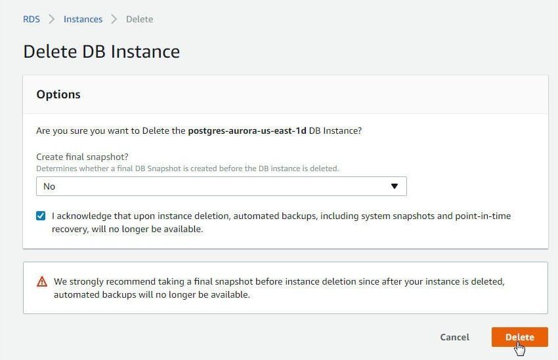558x360 pixels.
Task: Click the Delete DB Instance page heading
Action: click(101, 52)
